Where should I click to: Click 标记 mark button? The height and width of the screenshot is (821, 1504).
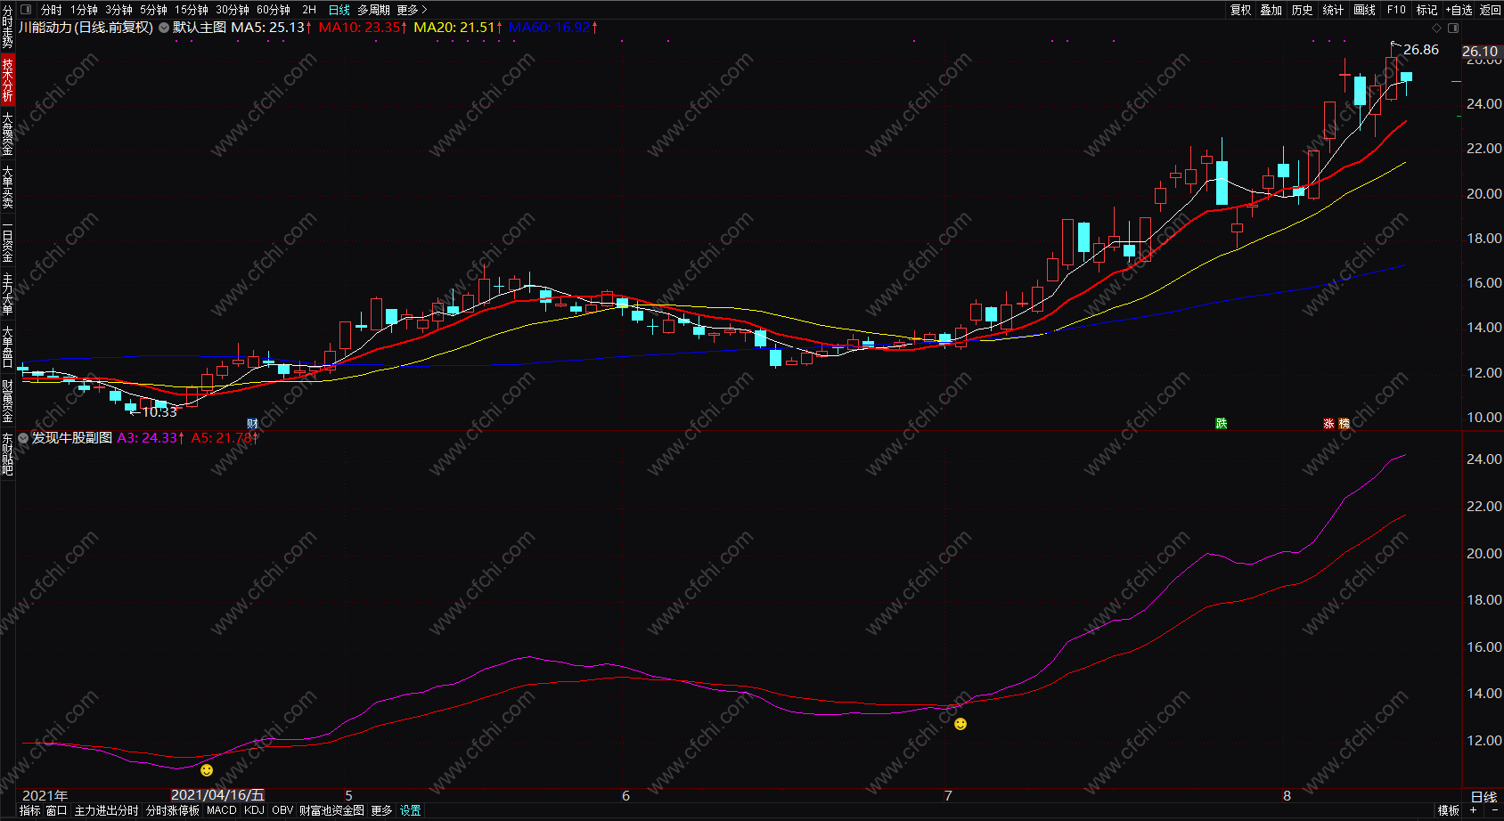[1427, 10]
